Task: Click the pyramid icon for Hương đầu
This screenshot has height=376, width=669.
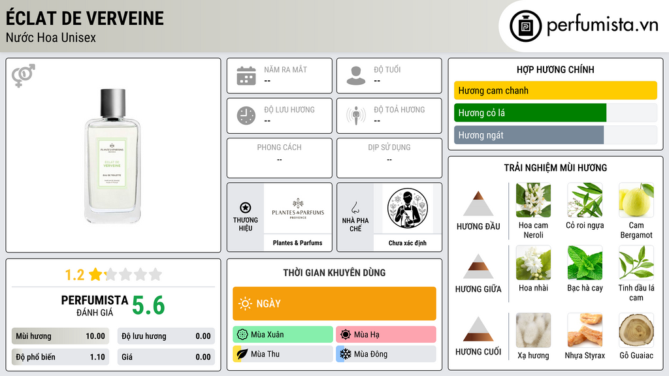Action: click(x=478, y=204)
